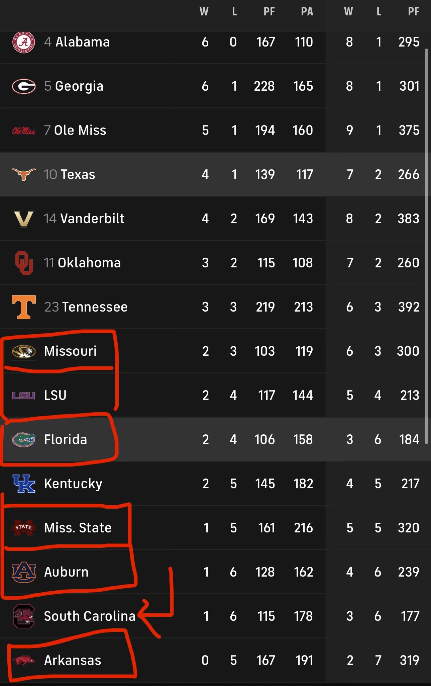The image size is (431, 686).
Task: Open the Vanderbilt V logo
Action: [x=23, y=219]
